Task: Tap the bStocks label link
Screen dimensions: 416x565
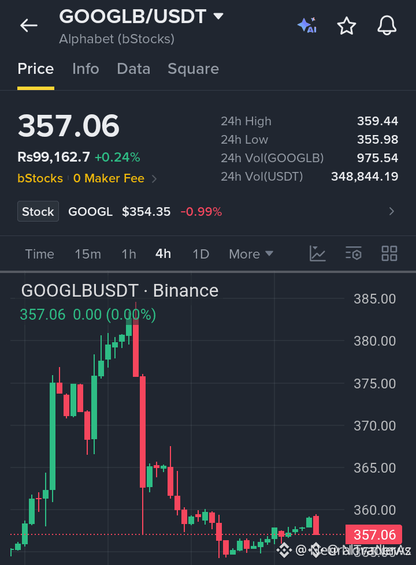Action: 40,178
